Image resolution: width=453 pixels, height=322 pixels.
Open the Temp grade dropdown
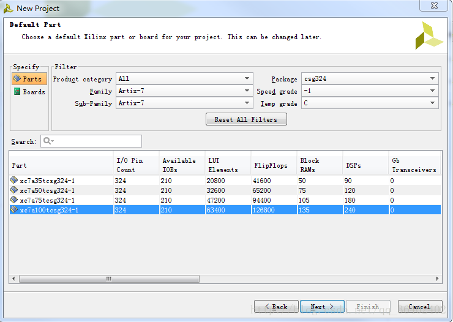click(x=370, y=103)
